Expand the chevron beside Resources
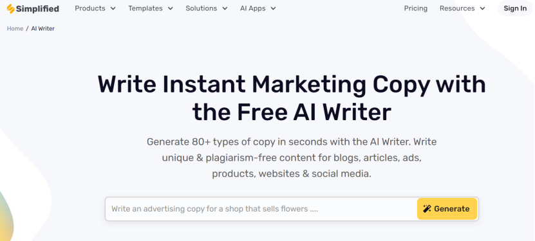This screenshot has width=535, height=241. tap(482, 8)
